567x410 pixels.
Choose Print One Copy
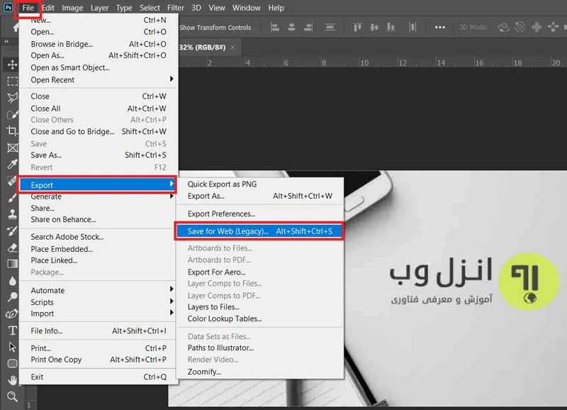[97, 360]
